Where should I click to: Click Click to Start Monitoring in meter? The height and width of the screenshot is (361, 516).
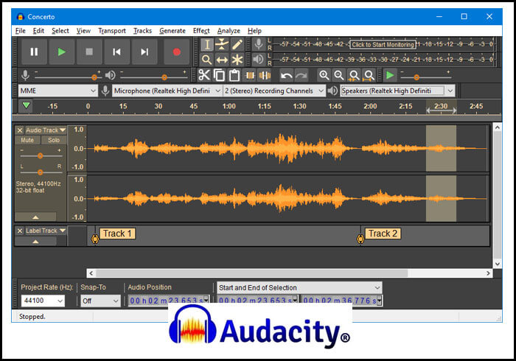pos(383,44)
